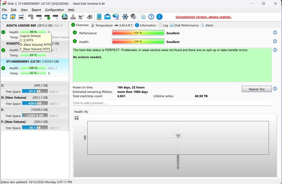Click the refresh icon with yellow warning

pos(13,17)
